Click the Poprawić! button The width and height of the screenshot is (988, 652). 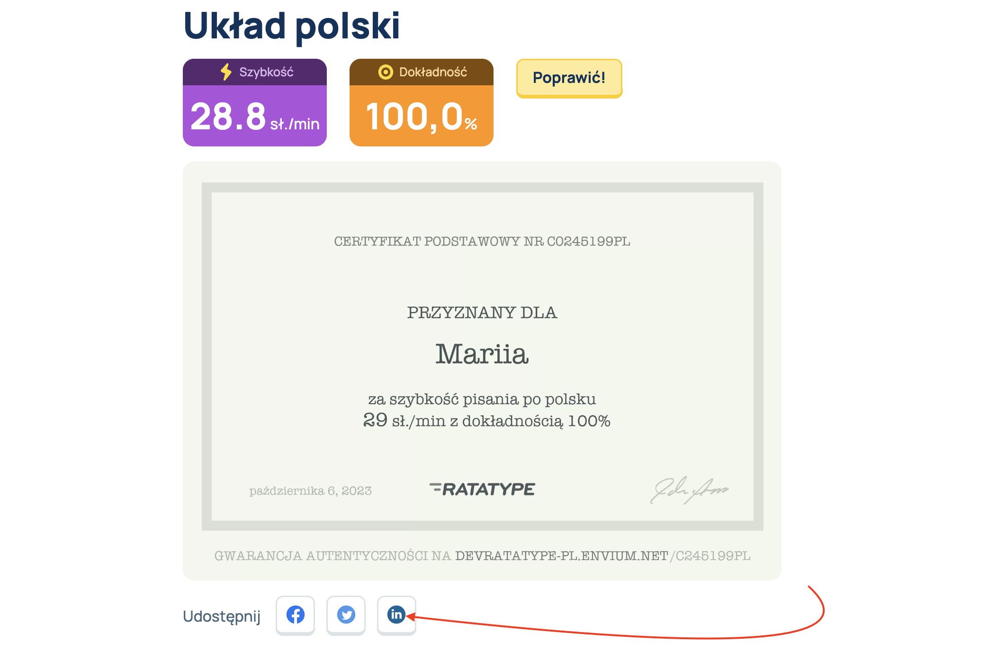pyautogui.click(x=569, y=78)
